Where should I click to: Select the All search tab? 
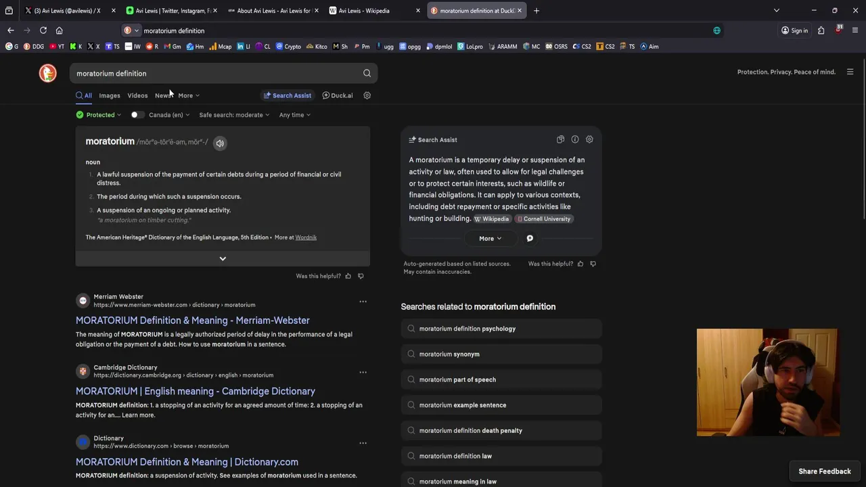click(84, 95)
